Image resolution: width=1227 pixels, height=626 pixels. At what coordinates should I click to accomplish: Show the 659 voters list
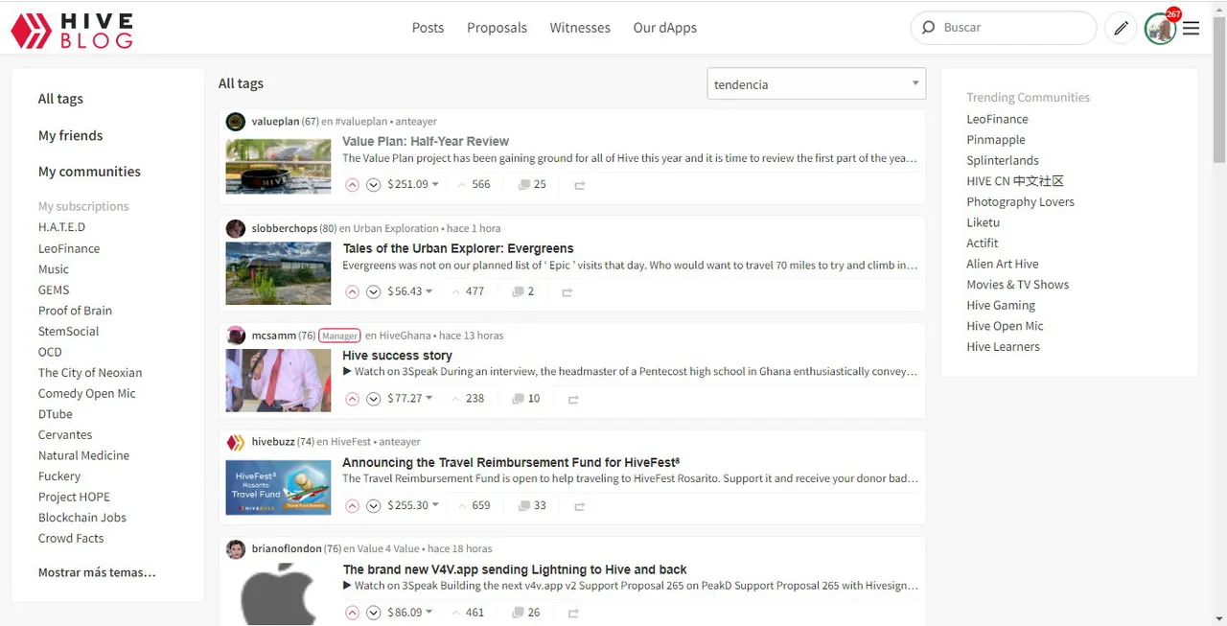click(x=475, y=505)
